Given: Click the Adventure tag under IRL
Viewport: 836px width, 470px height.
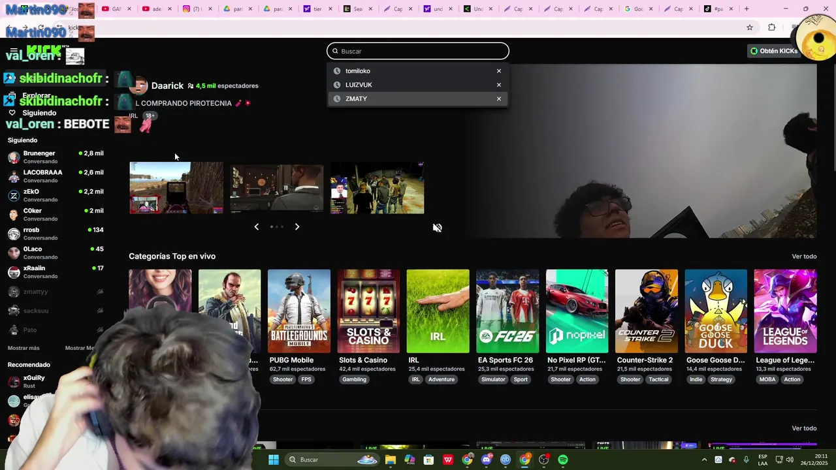Looking at the screenshot, I should [442, 379].
